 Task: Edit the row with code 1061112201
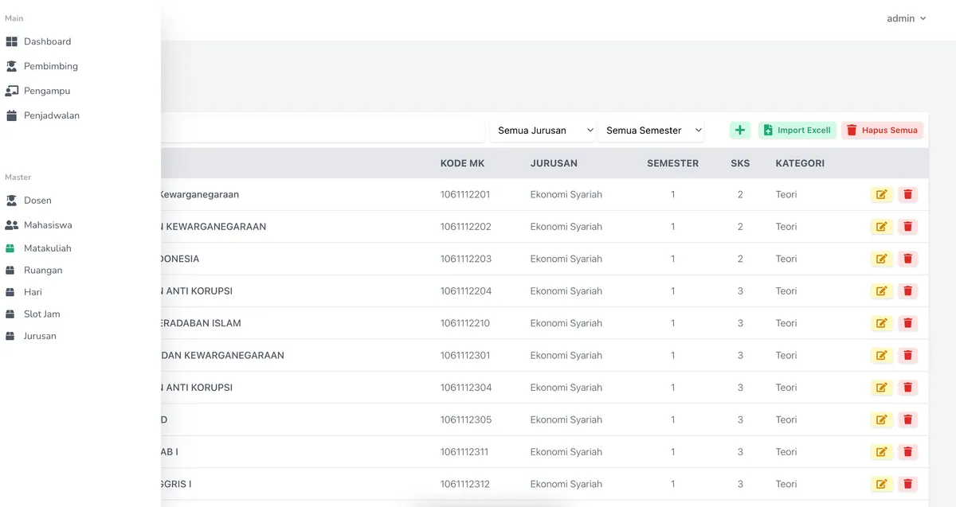(x=881, y=194)
